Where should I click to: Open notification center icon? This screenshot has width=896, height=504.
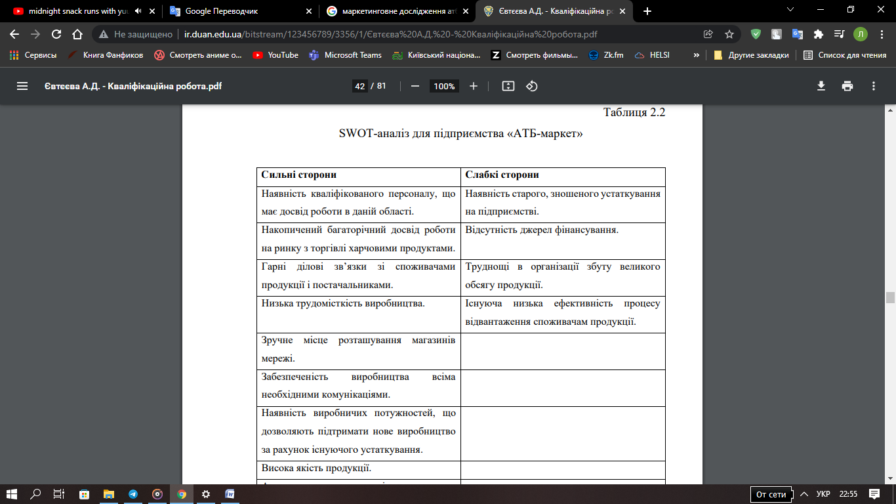click(874, 494)
